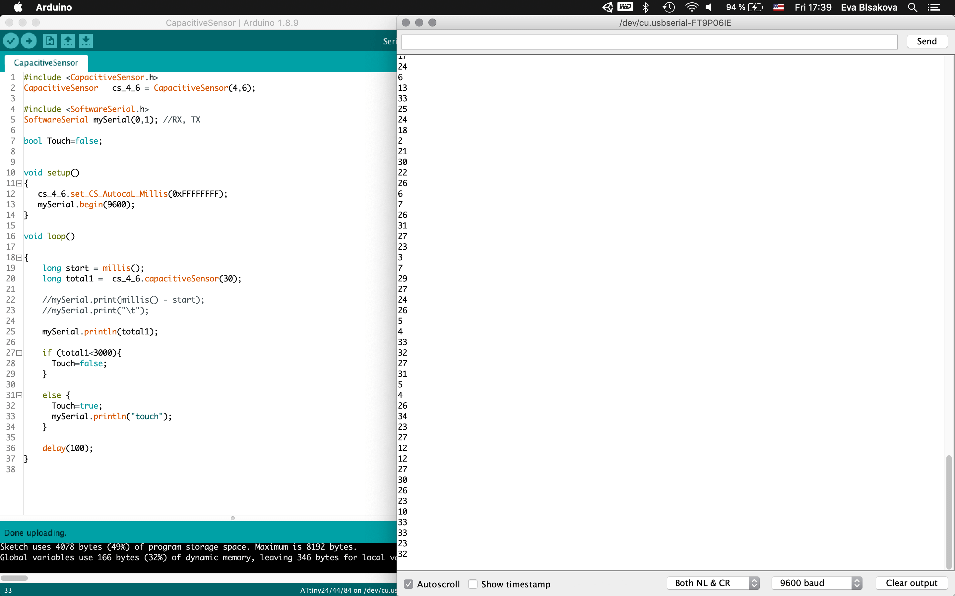Open the Bluetooth menu bar icon
955x596 pixels.
[646, 7]
